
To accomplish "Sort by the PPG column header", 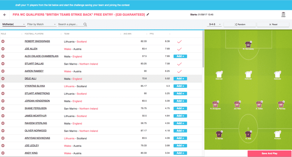I will point(152,34).
